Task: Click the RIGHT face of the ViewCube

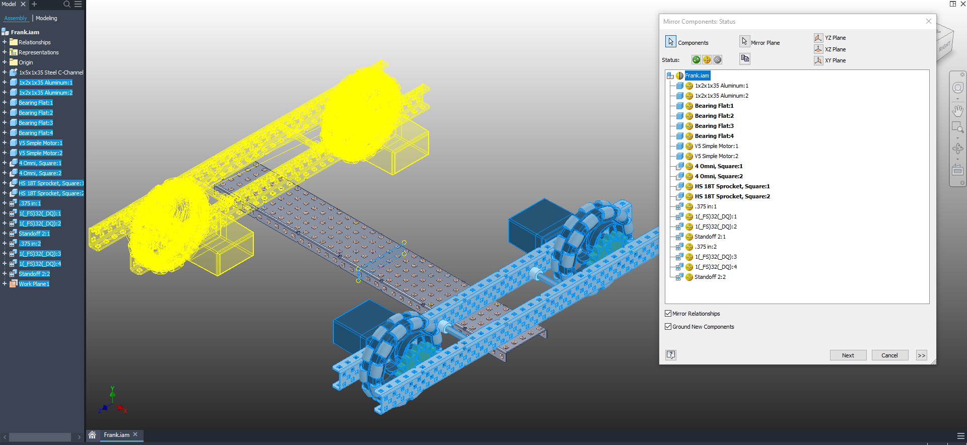Action: coord(944,47)
